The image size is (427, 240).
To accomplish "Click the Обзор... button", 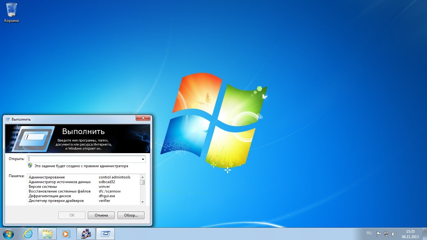I will 131,215.
